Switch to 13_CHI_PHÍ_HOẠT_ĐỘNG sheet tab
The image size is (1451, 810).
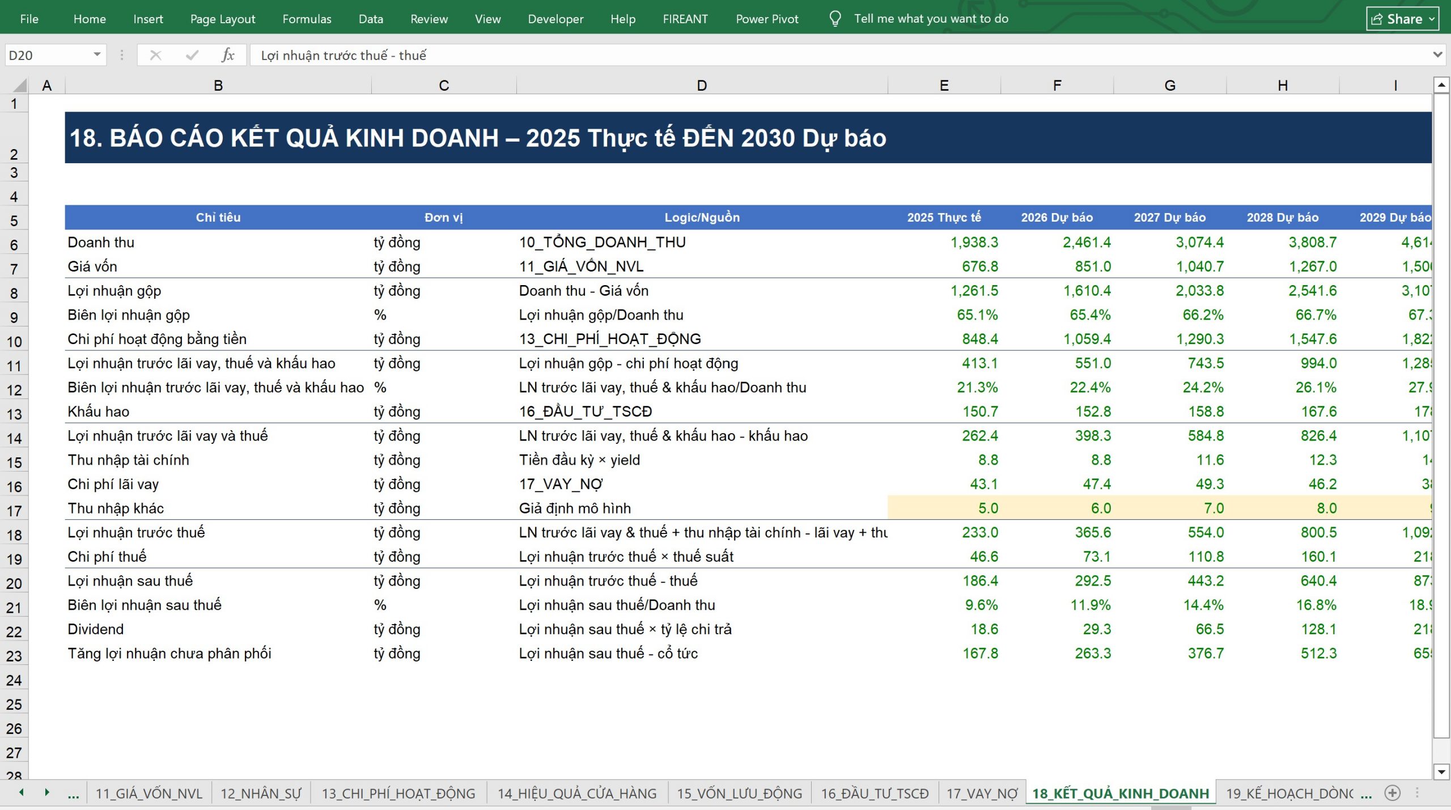click(398, 794)
